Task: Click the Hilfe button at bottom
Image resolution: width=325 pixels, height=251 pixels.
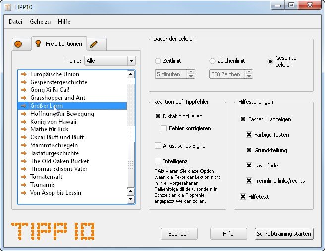Action: [x=228, y=234]
